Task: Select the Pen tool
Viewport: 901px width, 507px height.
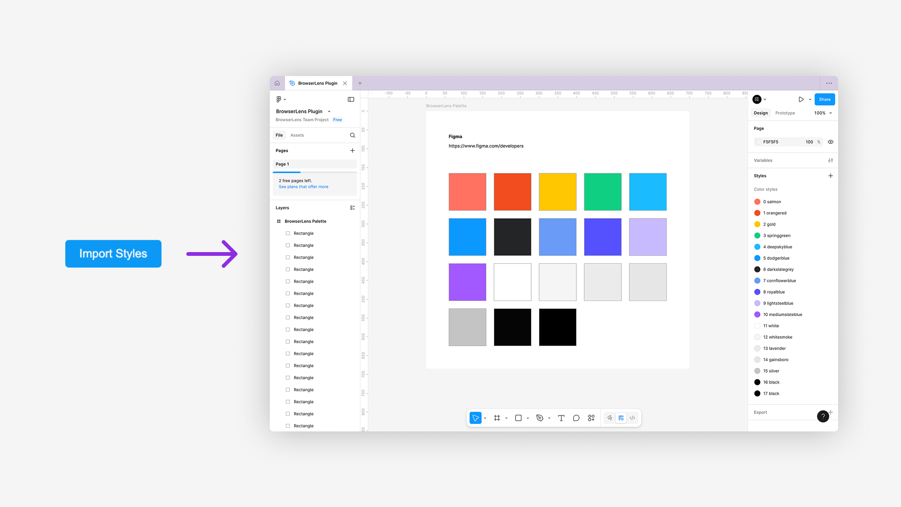Action: coord(540,418)
